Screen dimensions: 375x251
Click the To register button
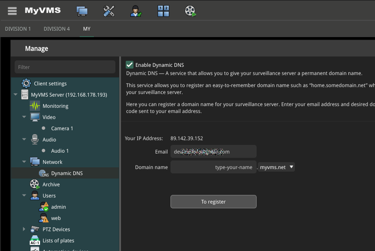213,201
